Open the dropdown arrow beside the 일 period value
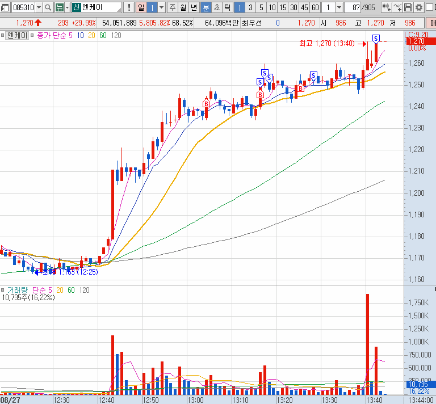The width and height of the screenshot is (436, 404). tap(162, 8)
